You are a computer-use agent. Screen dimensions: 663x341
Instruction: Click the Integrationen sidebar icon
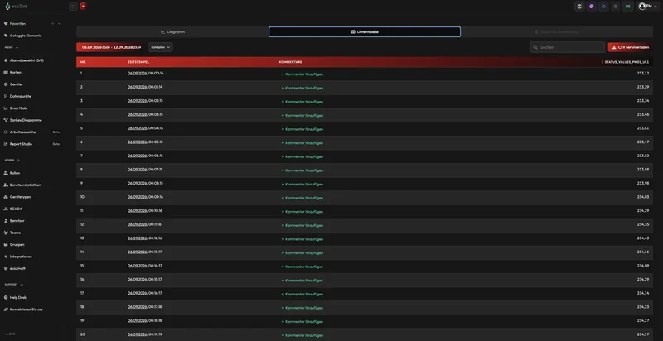point(6,257)
